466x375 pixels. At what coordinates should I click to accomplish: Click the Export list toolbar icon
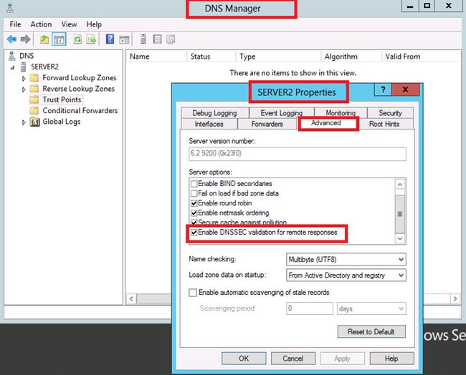(x=91, y=39)
